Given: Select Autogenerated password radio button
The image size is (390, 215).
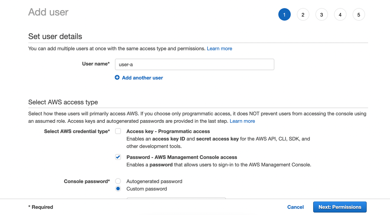Looking at the screenshot, I should [x=118, y=181].
